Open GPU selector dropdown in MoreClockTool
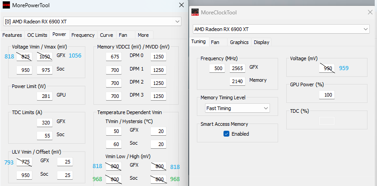The height and width of the screenshot is (186, 377). [281, 29]
